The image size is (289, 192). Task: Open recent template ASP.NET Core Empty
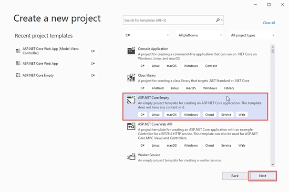56,75
